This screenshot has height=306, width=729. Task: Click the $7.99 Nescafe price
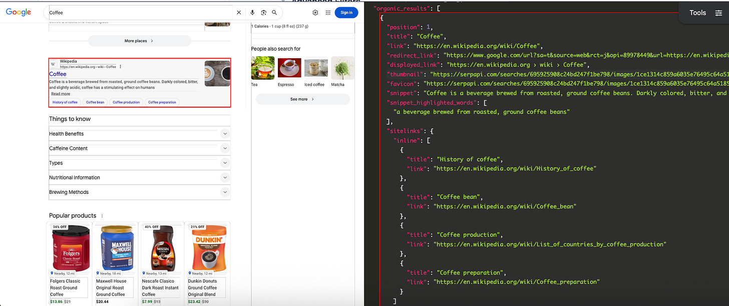147,302
